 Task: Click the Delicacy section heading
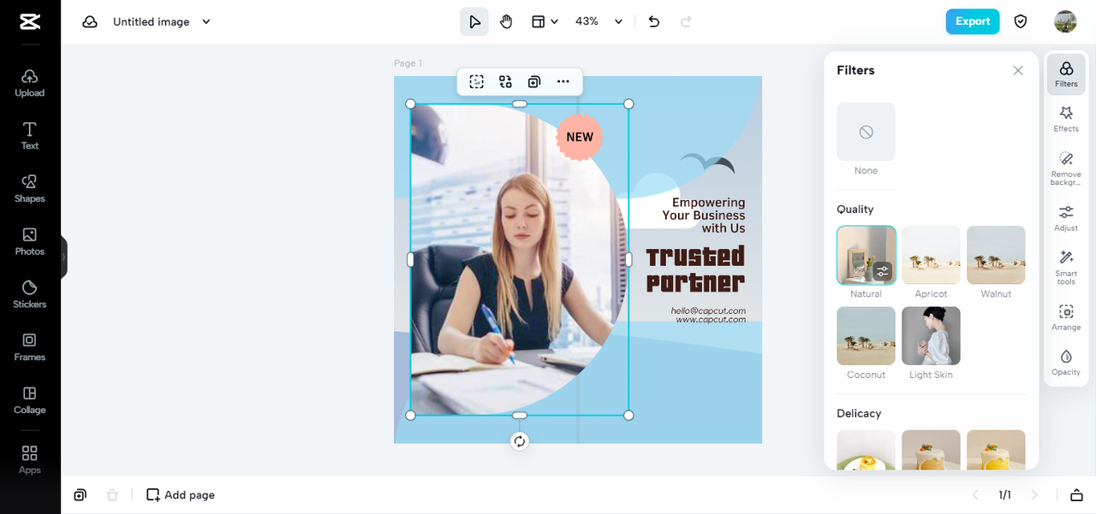pos(859,413)
